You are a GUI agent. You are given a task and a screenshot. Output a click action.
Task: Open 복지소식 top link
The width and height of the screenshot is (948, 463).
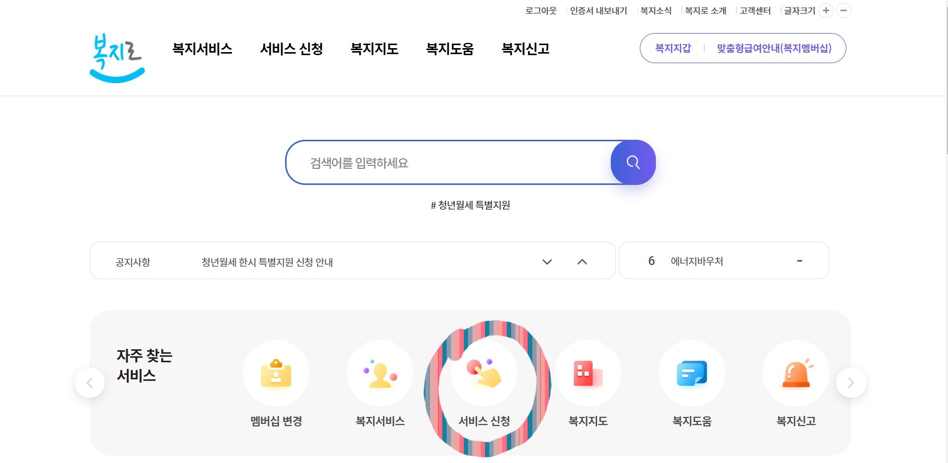pyautogui.click(x=656, y=11)
